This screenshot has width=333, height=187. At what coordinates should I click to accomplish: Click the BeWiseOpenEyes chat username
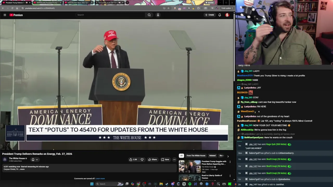pyautogui.click(x=254, y=137)
